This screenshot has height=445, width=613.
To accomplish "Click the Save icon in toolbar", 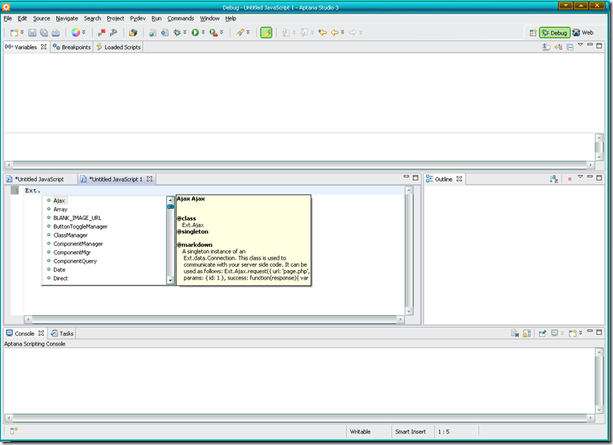I will pyautogui.click(x=32, y=32).
